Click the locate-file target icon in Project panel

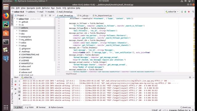click(42, 15)
